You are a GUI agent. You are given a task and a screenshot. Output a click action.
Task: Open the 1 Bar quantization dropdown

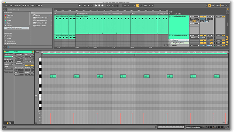39,5
